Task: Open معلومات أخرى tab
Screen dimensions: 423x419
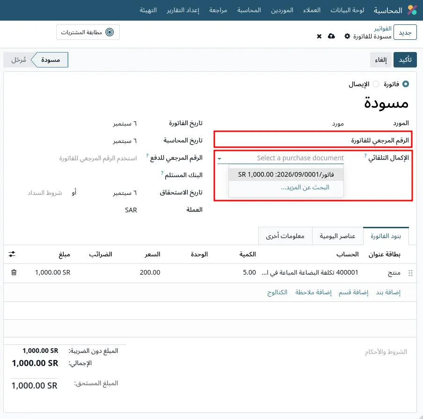Action: [x=285, y=236]
